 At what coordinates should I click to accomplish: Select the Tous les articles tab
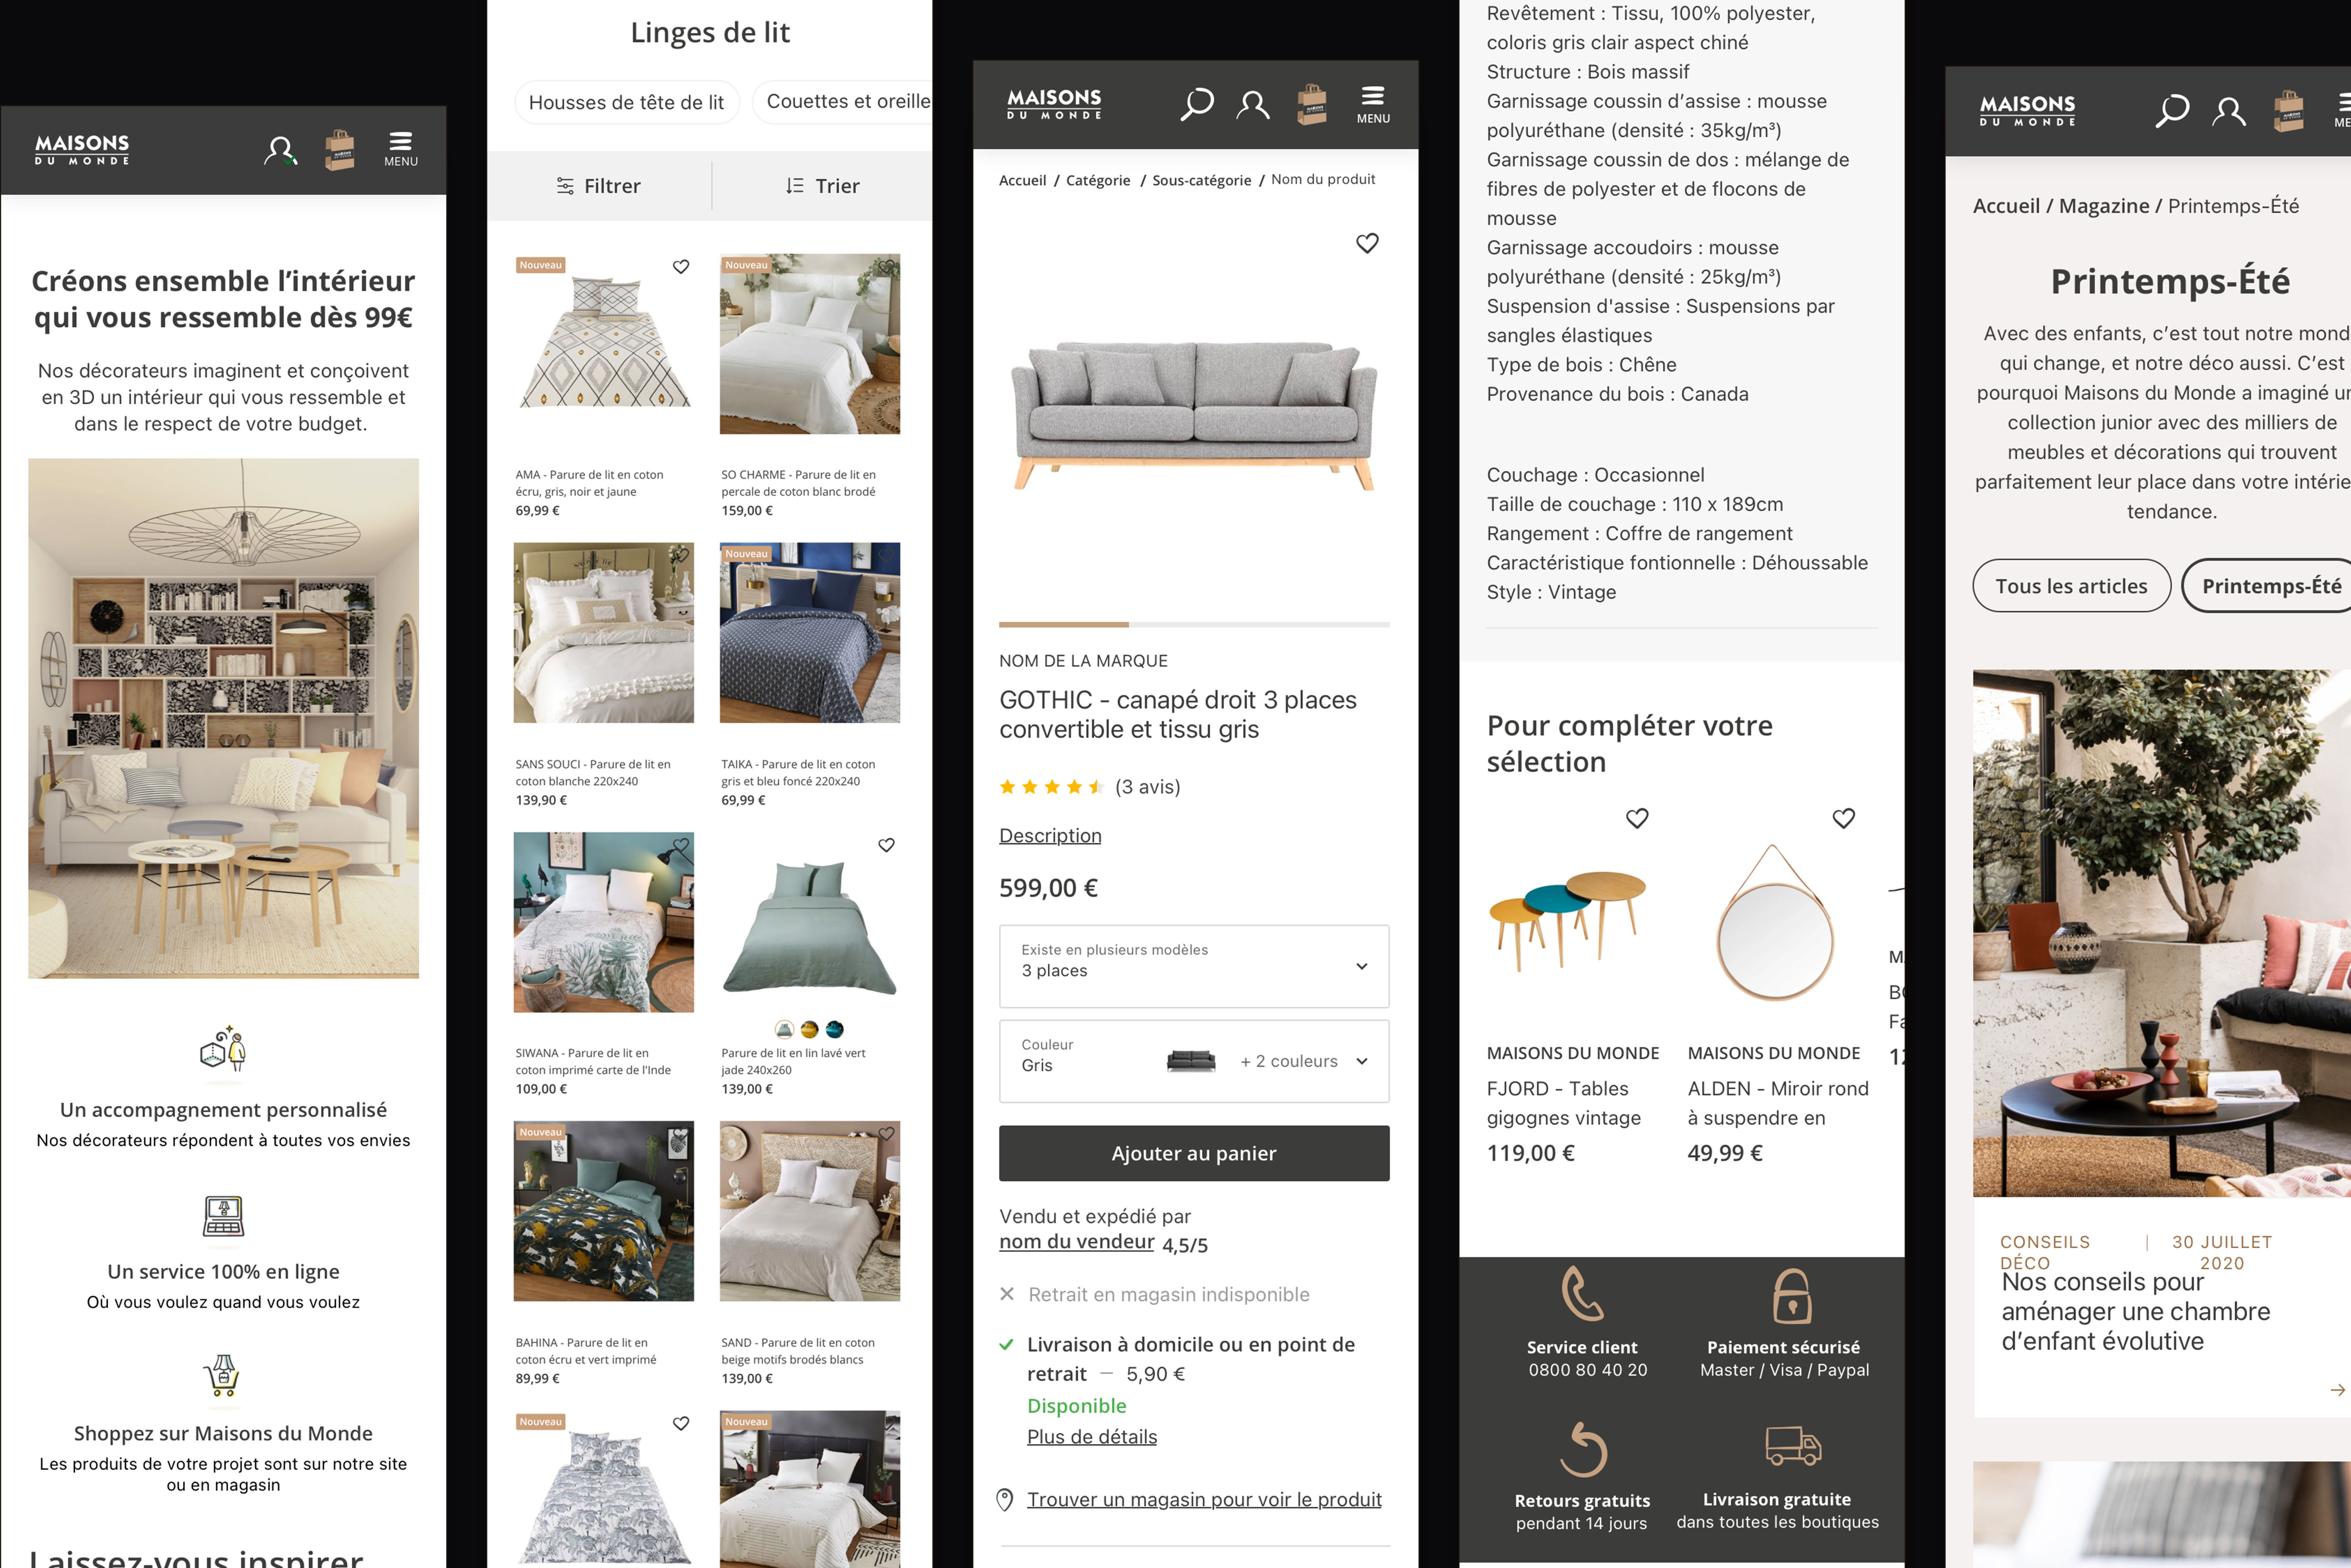point(2071,586)
